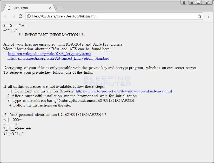Screen dimensions: 214x163
Task: Click the g46mbrrzpfszonuk.onion address text
Action: (x=94, y=101)
